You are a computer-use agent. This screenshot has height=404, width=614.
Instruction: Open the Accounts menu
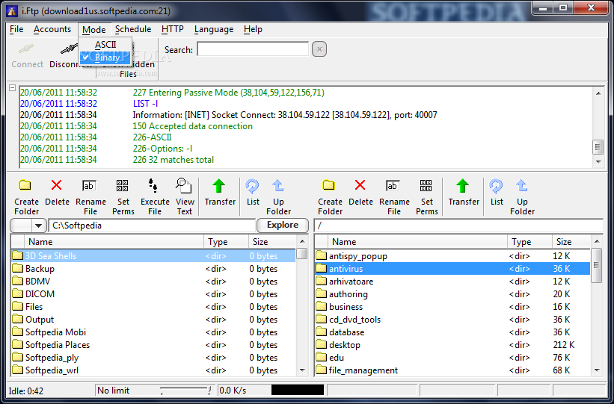tap(52, 29)
